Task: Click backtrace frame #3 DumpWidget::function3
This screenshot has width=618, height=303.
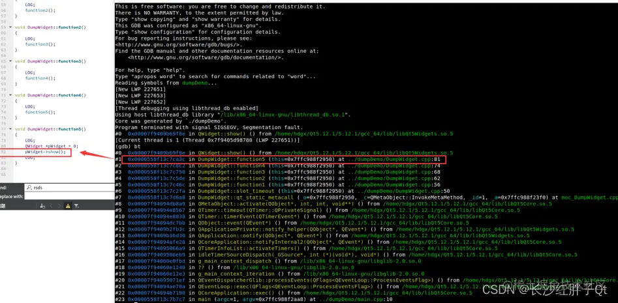Action: point(277,172)
